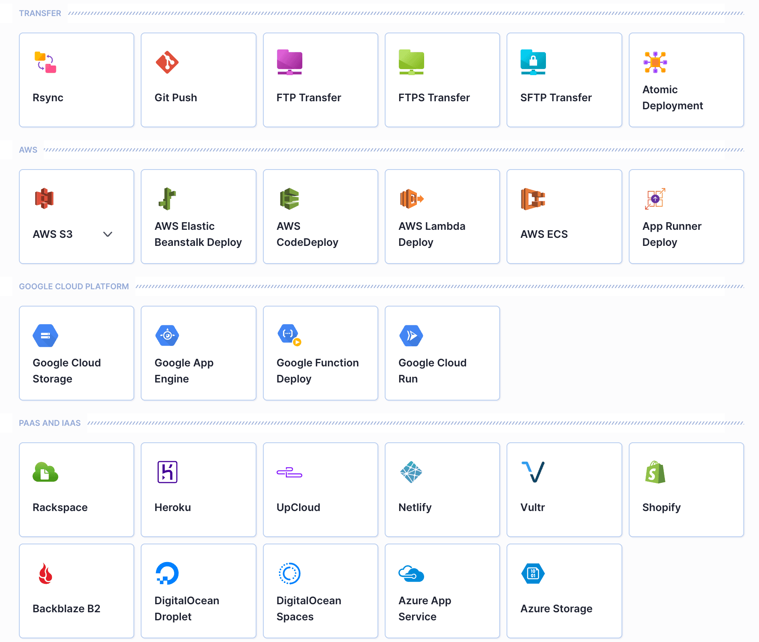The width and height of the screenshot is (759, 642).
Task: Click the Rsync folder sync icon
Action: tap(45, 62)
